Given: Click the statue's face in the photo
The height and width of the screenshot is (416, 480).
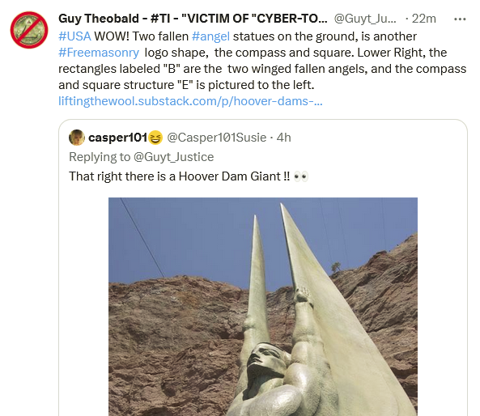Looking at the screenshot, I should pos(265,362).
